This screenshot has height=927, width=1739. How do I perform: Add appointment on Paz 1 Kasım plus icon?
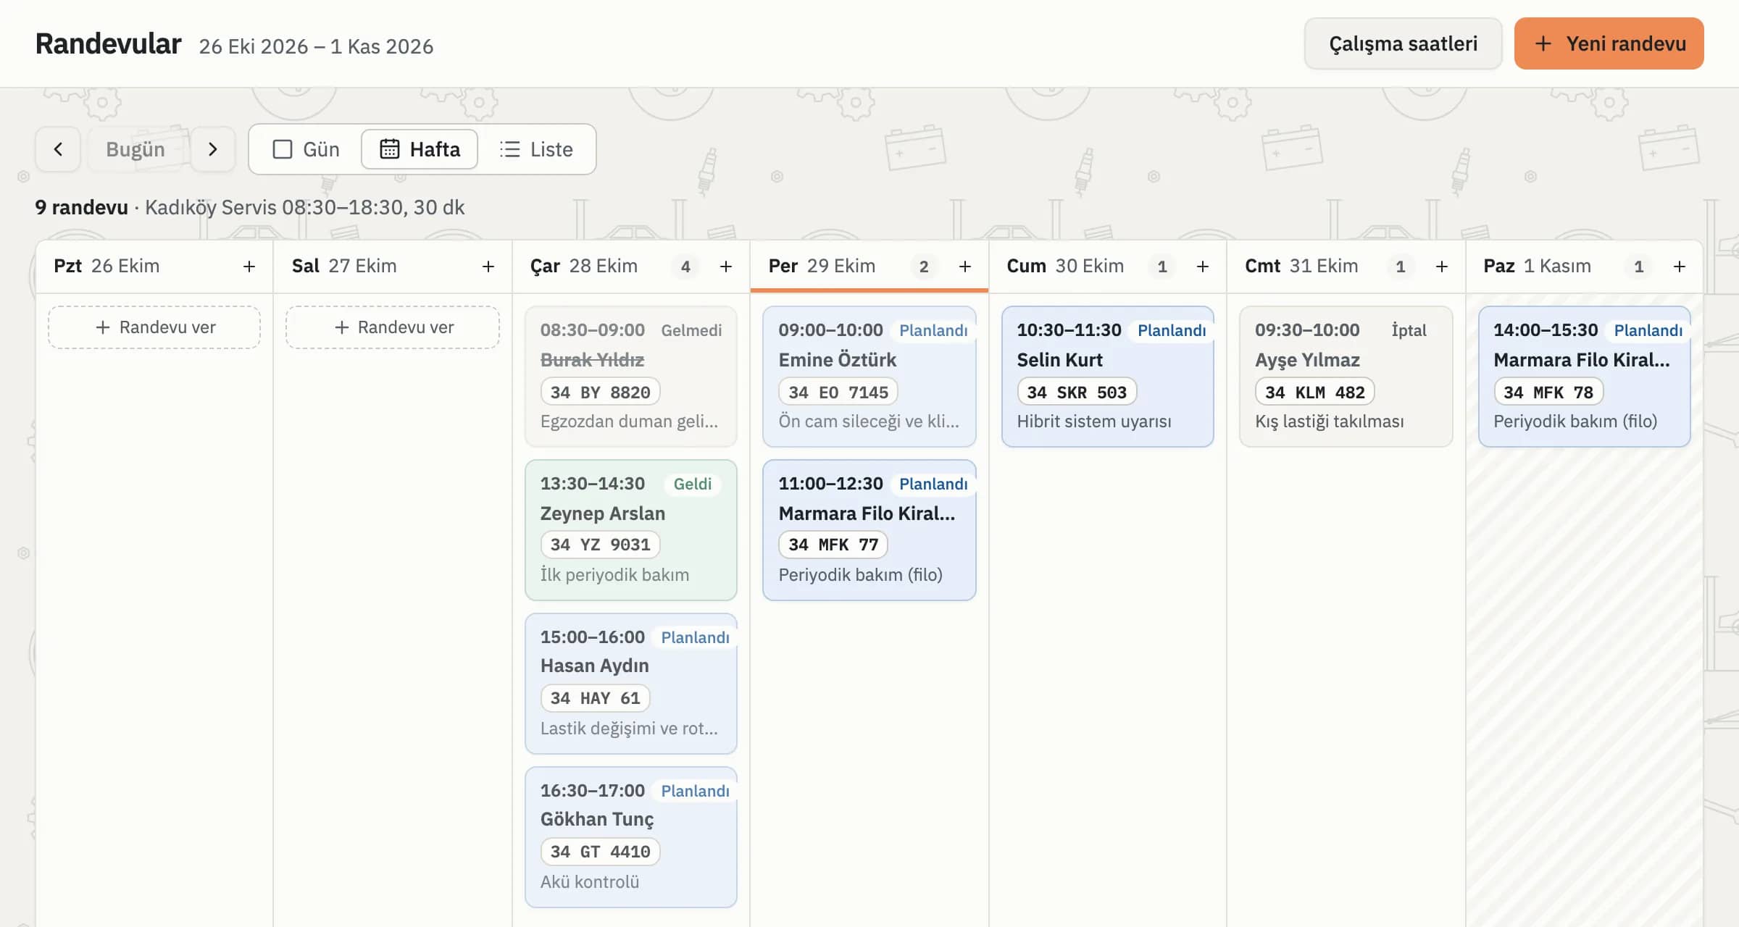coord(1680,267)
